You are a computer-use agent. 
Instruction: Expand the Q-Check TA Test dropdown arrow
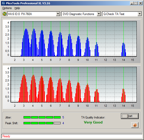[139, 14]
